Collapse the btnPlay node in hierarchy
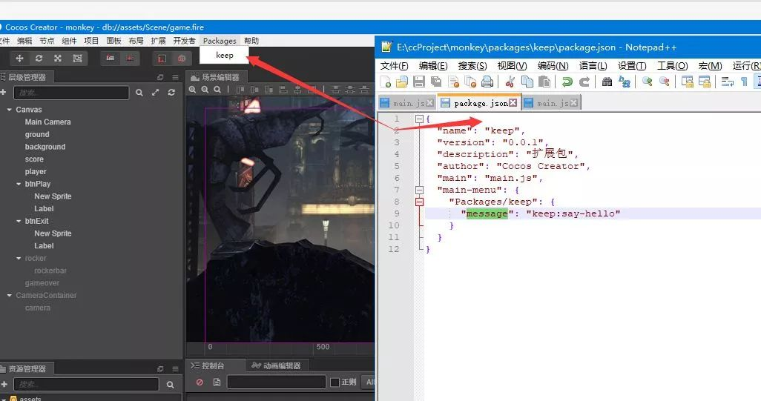 [19, 185]
